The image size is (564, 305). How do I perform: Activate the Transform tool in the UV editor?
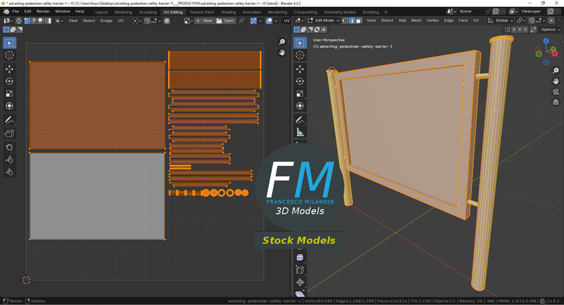(9, 106)
